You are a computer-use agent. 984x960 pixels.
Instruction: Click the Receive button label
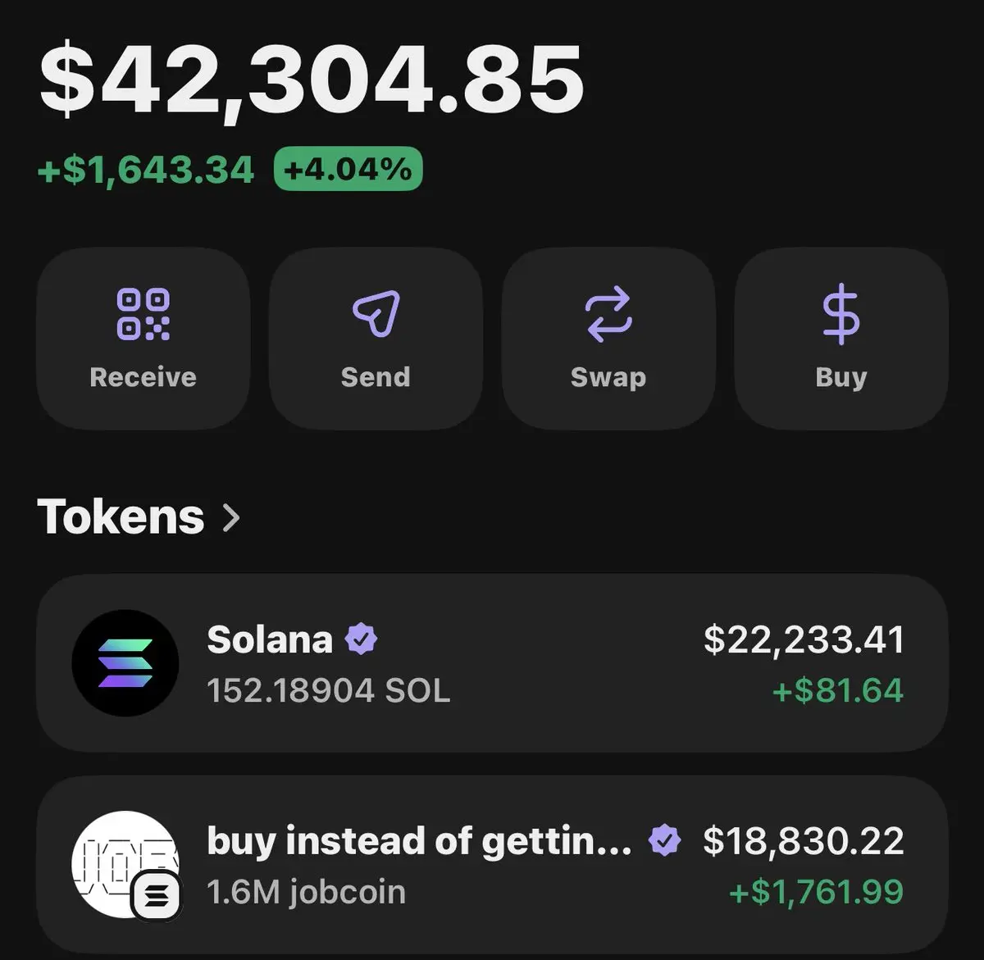[143, 377]
